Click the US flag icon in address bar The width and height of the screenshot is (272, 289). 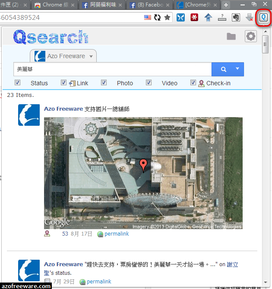click(x=148, y=18)
